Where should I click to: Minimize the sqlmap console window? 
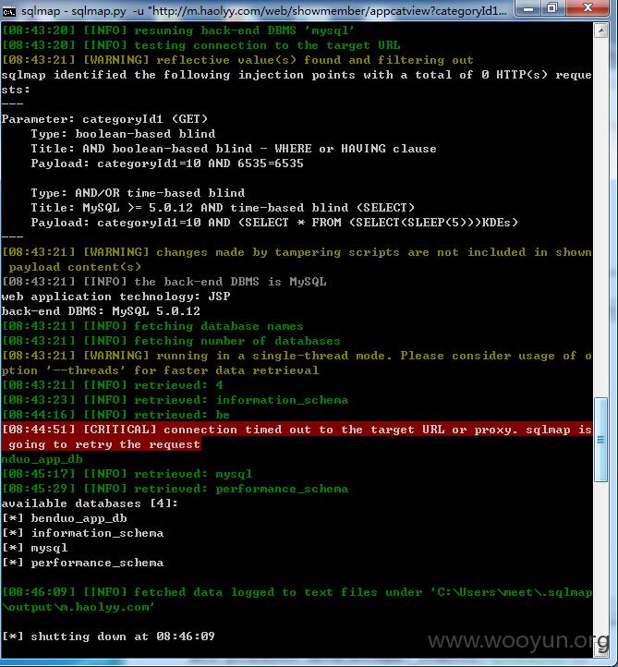(x=528, y=8)
